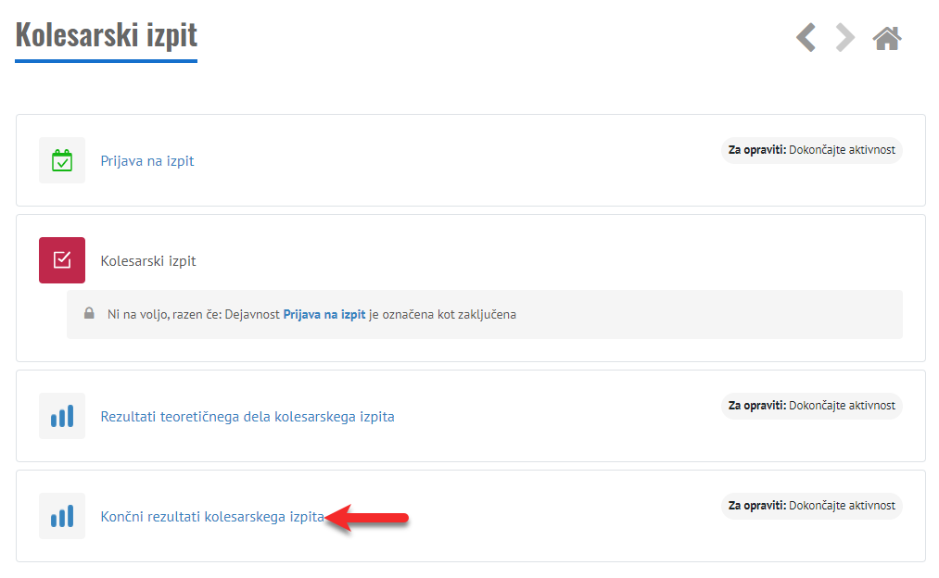Viewport: 939px width, 578px height.
Task: Click the lock icon in restriction notice
Action: (89, 314)
